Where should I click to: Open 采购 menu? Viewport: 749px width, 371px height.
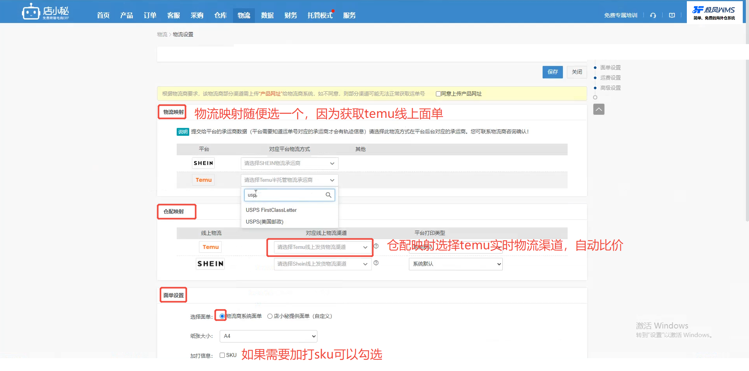click(x=197, y=15)
